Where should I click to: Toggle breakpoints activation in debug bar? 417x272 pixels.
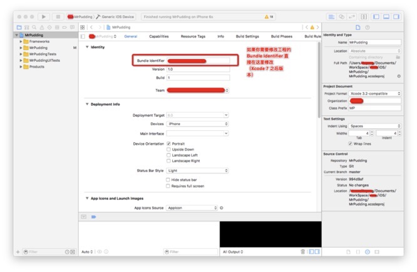(x=93, y=217)
